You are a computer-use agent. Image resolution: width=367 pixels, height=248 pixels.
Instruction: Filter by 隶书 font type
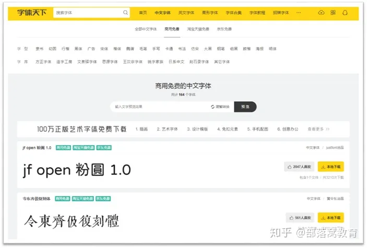pos(39,49)
